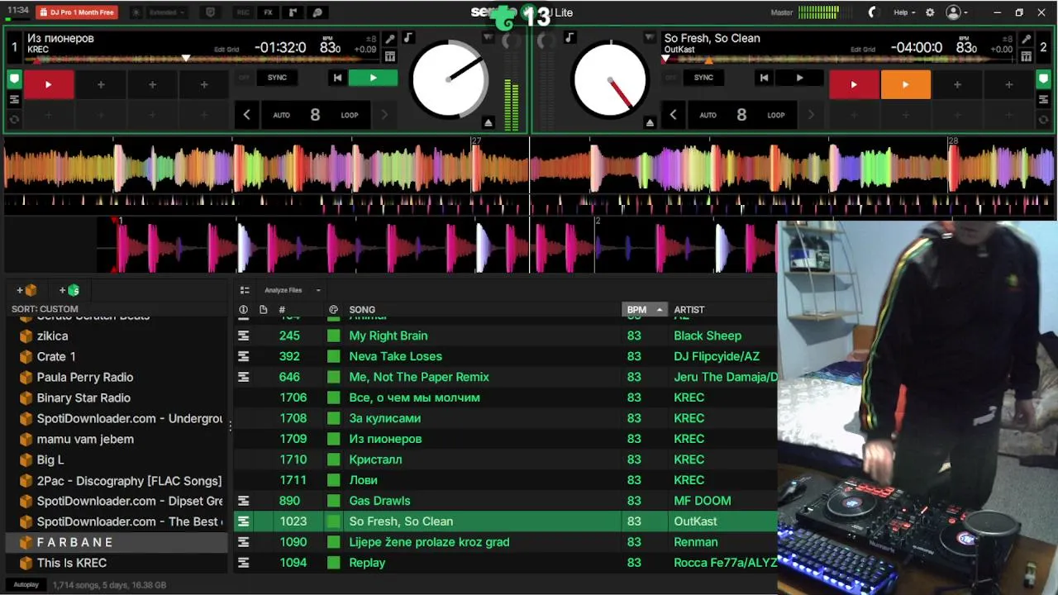Select the loop roll pad mode on deck 1
Image resolution: width=1058 pixels, height=595 pixels.
[x=14, y=119]
